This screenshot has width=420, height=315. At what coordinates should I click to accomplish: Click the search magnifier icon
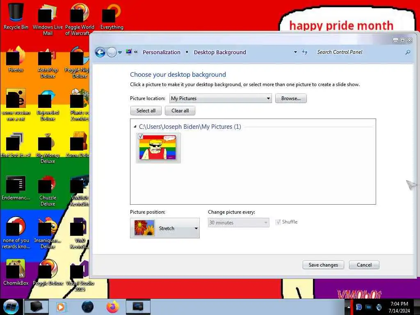coord(408,52)
